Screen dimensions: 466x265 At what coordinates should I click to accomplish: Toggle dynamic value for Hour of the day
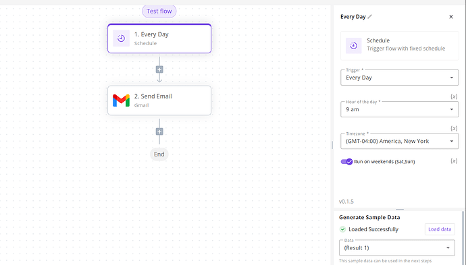tap(454, 96)
